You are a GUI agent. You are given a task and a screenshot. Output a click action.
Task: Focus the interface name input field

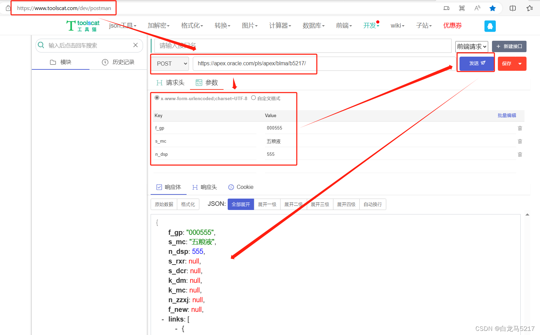click(x=303, y=46)
